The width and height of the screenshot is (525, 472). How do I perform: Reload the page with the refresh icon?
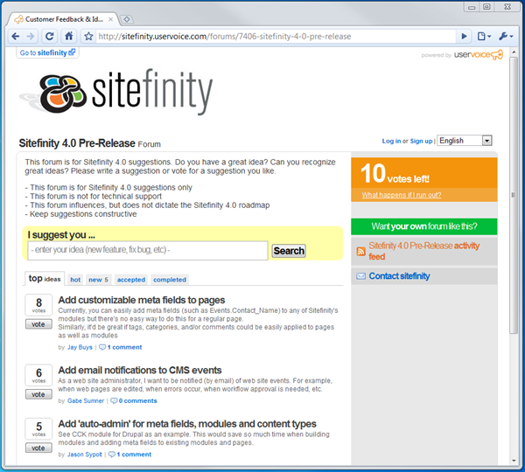pyautogui.click(x=50, y=37)
